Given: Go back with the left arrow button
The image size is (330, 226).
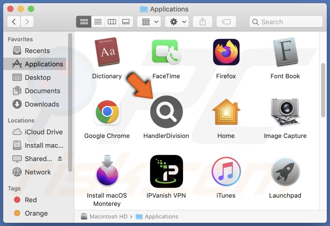Looking at the screenshot, I should coord(14,22).
